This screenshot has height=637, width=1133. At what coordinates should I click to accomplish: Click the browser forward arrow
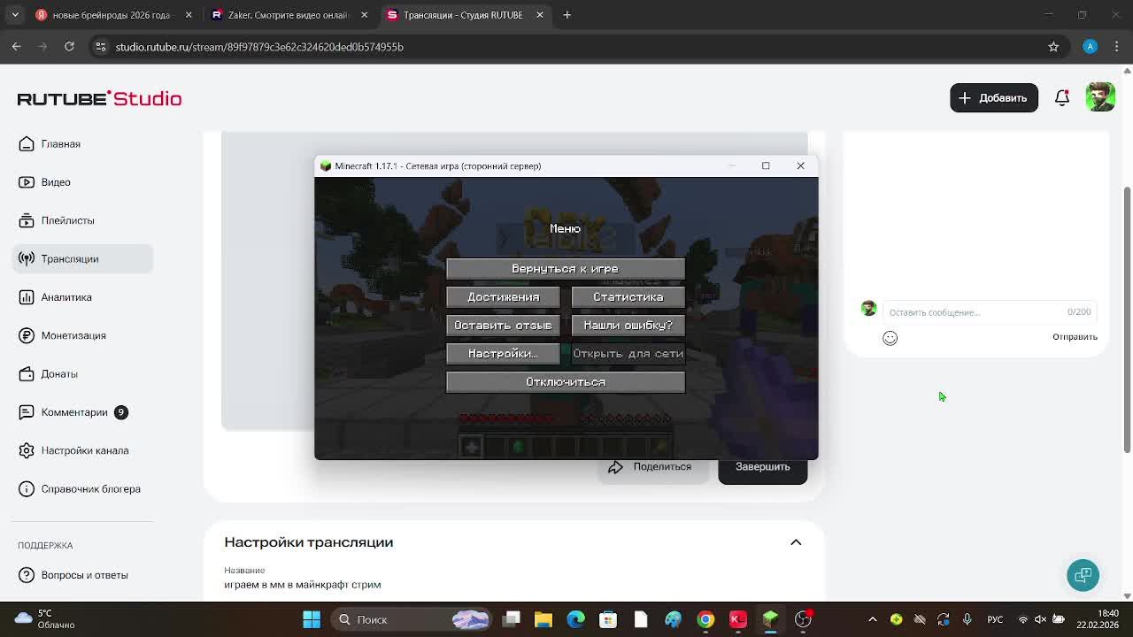(42, 47)
